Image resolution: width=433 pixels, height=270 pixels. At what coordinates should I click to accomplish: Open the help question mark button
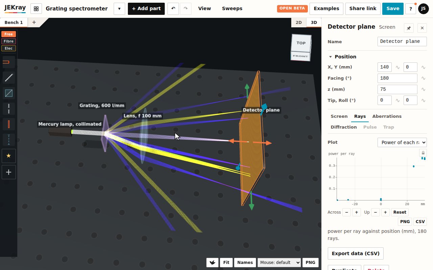411,9
